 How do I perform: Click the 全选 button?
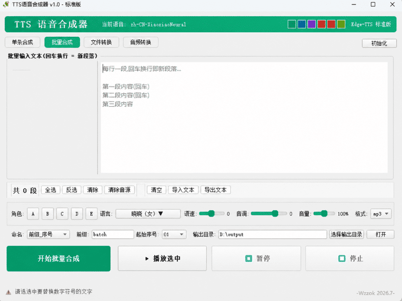pyautogui.click(x=51, y=190)
